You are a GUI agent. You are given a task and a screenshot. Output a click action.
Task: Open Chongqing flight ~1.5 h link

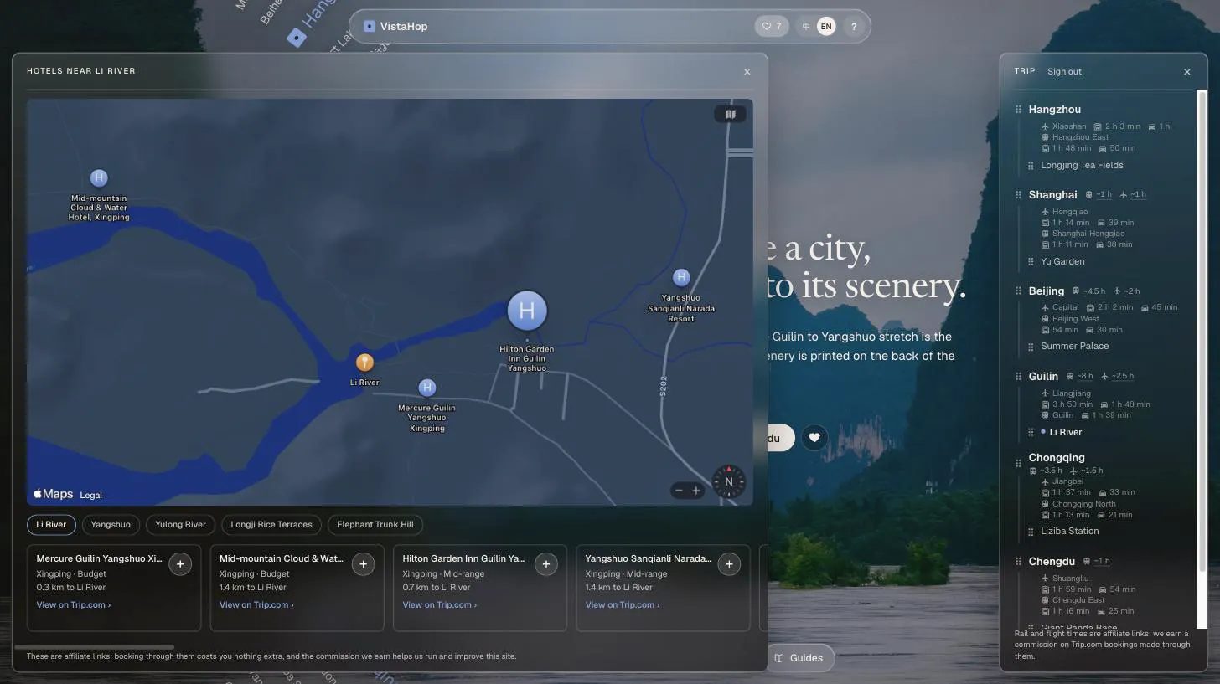(x=1087, y=471)
